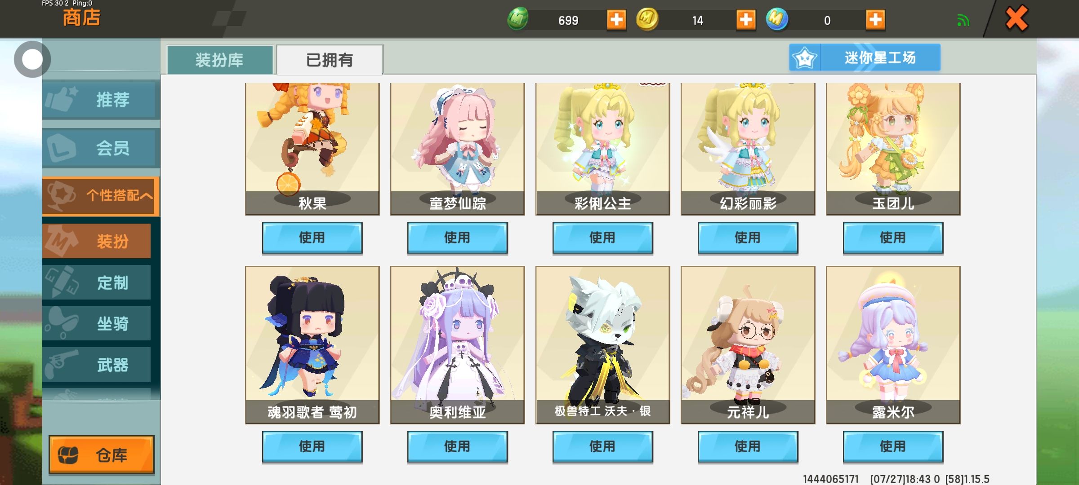The width and height of the screenshot is (1079, 485).
Task: Add more gold mini coins
Action: coord(746,20)
